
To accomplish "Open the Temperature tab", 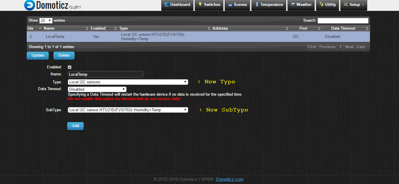I will coord(269,5).
